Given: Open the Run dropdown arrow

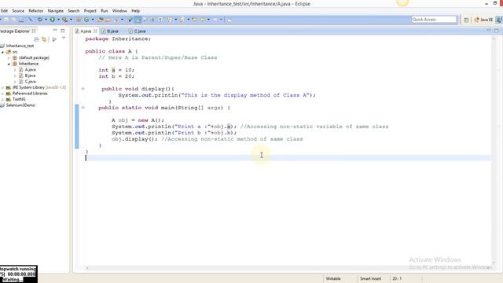Looking at the screenshot, I should [58, 20].
